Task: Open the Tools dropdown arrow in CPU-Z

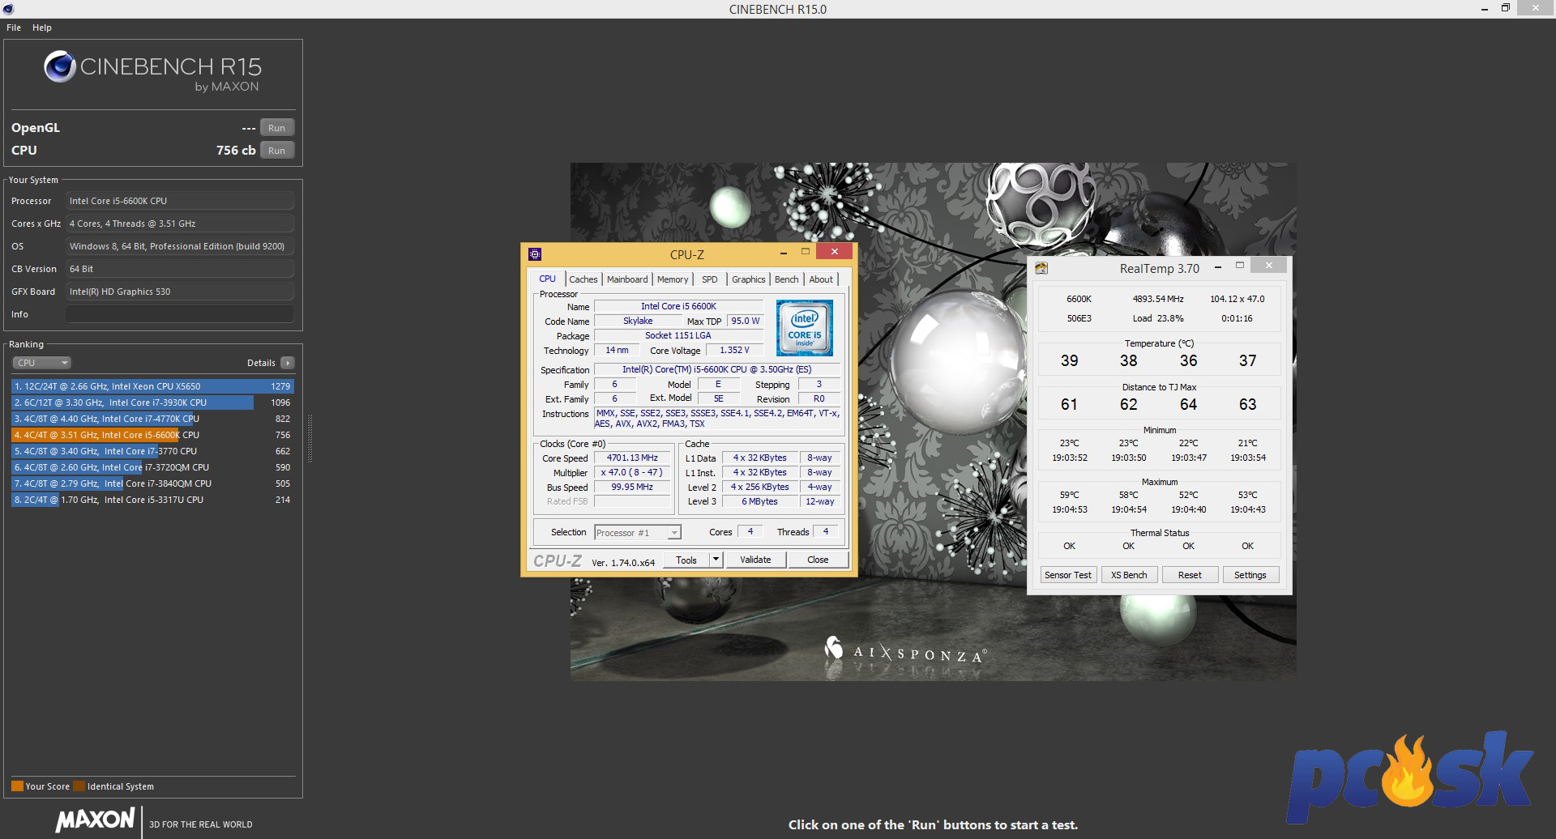Action: [716, 560]
